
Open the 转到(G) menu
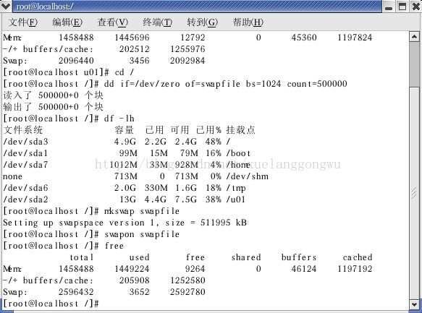(203, 22)
